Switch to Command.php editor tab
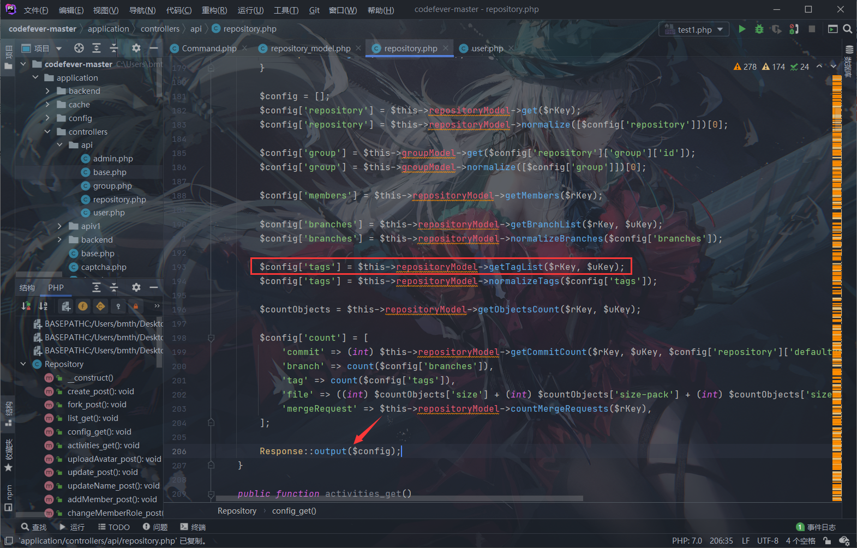The image size is (857, 548). (x=204, y=49)
